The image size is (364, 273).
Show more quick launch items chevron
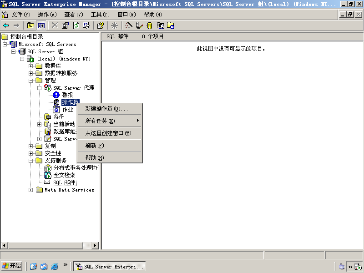click(65, 265)
